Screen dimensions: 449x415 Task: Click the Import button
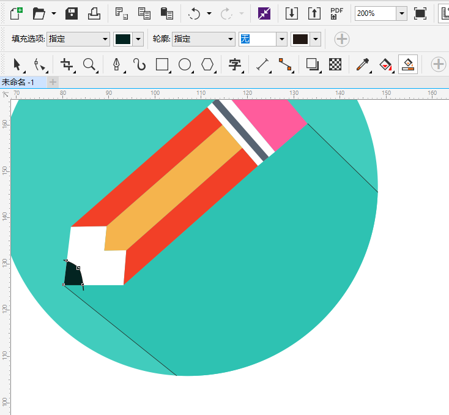[x=292, y=13]
